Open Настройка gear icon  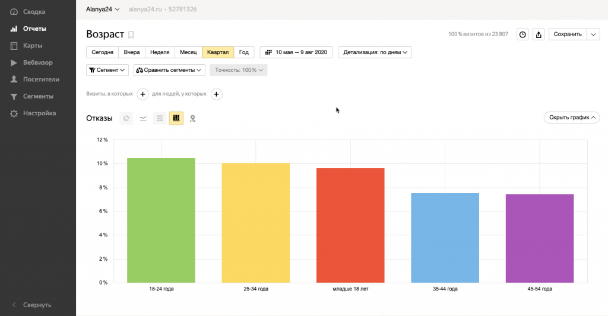tap(14, 113)
